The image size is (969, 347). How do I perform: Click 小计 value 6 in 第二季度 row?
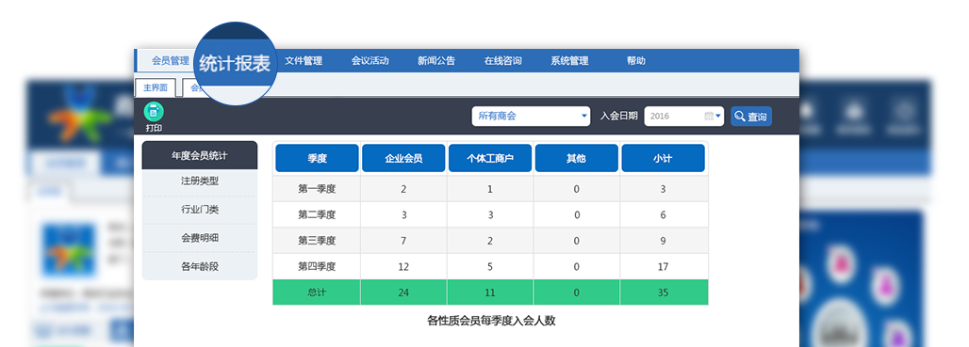pos(663,215)
